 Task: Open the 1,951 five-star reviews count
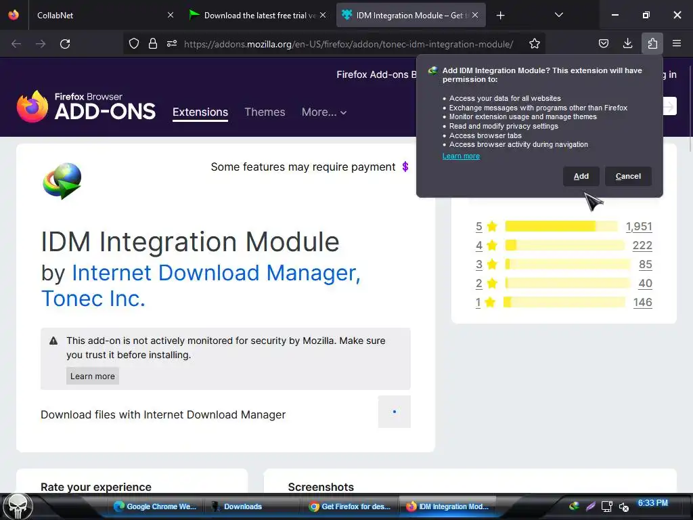click(x=639, y=226)
